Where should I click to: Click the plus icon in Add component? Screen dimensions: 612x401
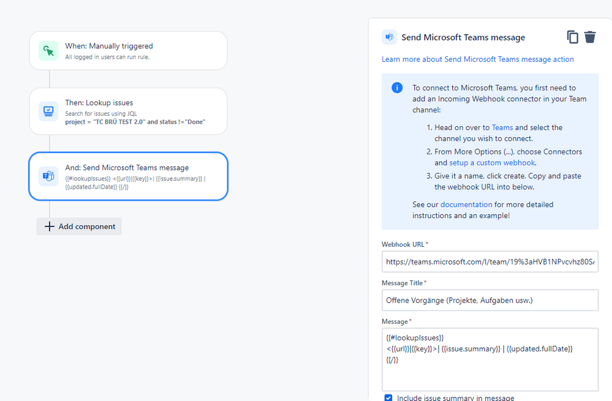(49, 227)
